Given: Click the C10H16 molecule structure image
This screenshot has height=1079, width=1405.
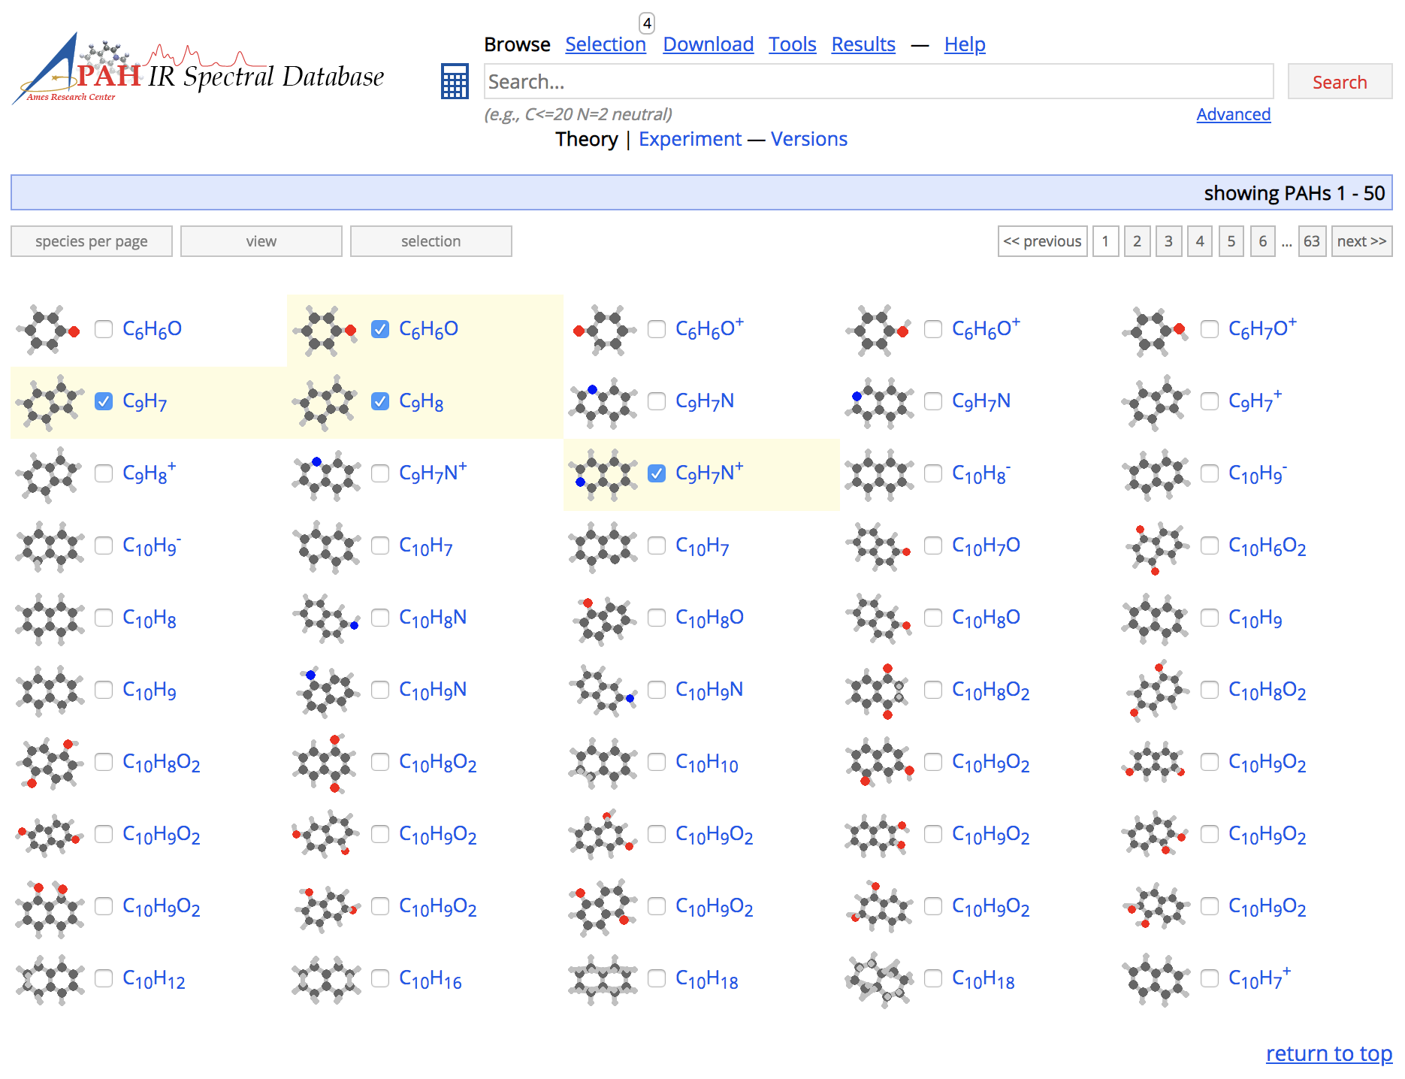Looking at the screenshot, I should click(326, 979).
